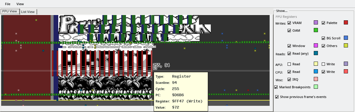Open the View menu
355x112 pixels.
(20, 4)
